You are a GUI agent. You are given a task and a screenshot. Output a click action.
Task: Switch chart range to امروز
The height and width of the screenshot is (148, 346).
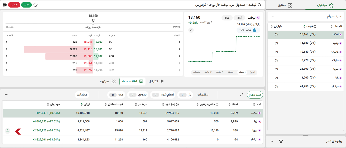pos(252,72)
